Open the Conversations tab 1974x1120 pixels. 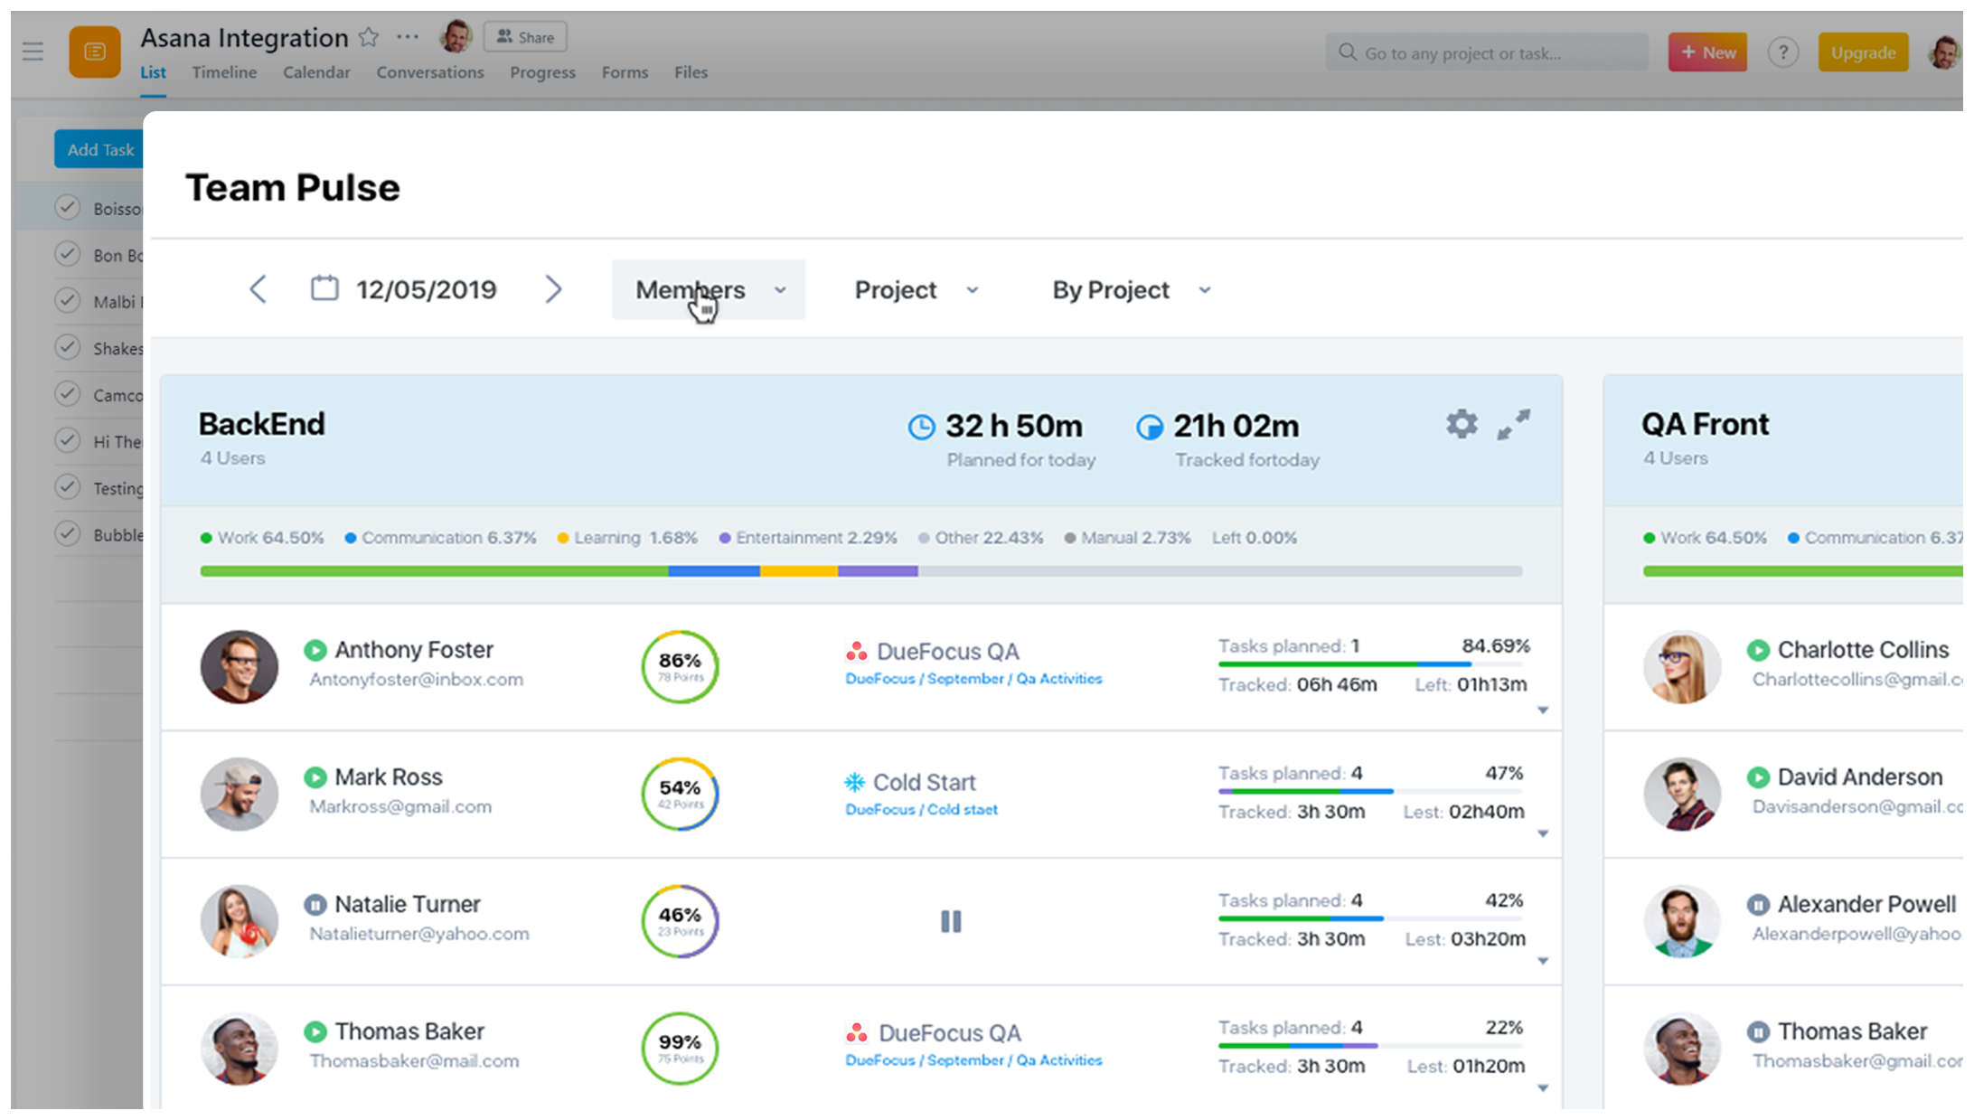(x=429, y=72)
